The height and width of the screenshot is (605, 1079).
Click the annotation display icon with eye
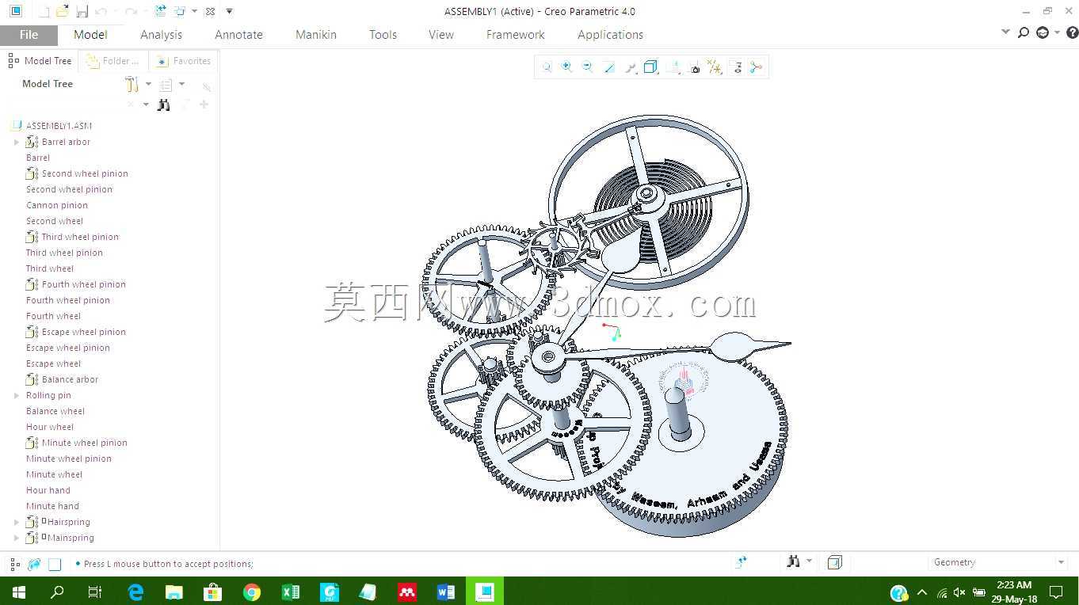pyautogui.click(x=737, y=67)
